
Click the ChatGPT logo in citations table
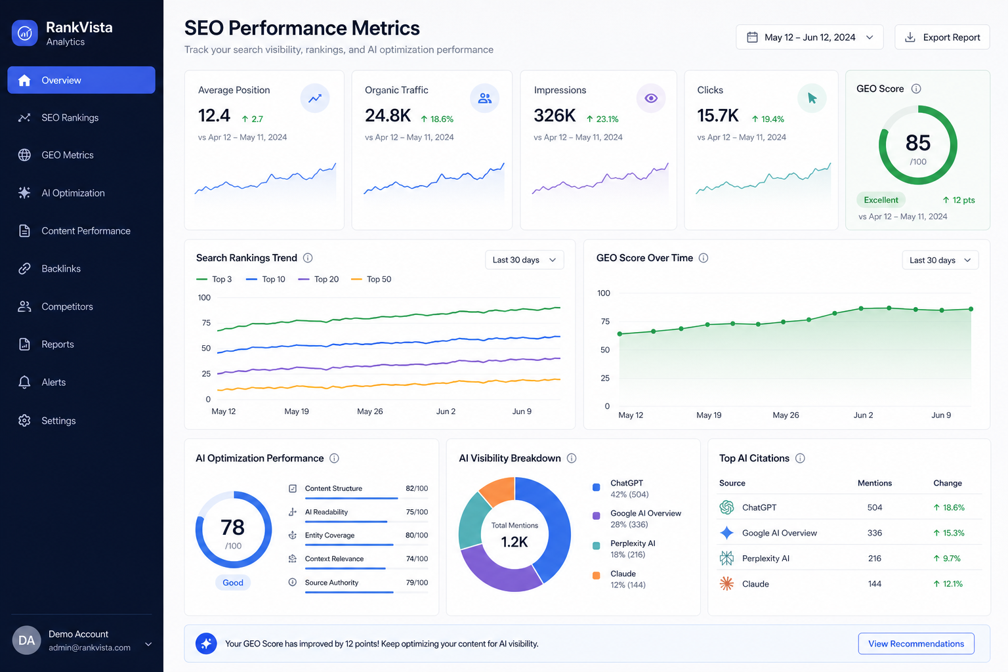(x=726, y=507)
